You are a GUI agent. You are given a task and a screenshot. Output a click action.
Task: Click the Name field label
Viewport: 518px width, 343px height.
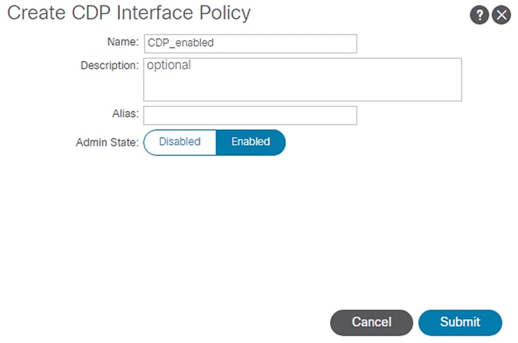[122, 42]
